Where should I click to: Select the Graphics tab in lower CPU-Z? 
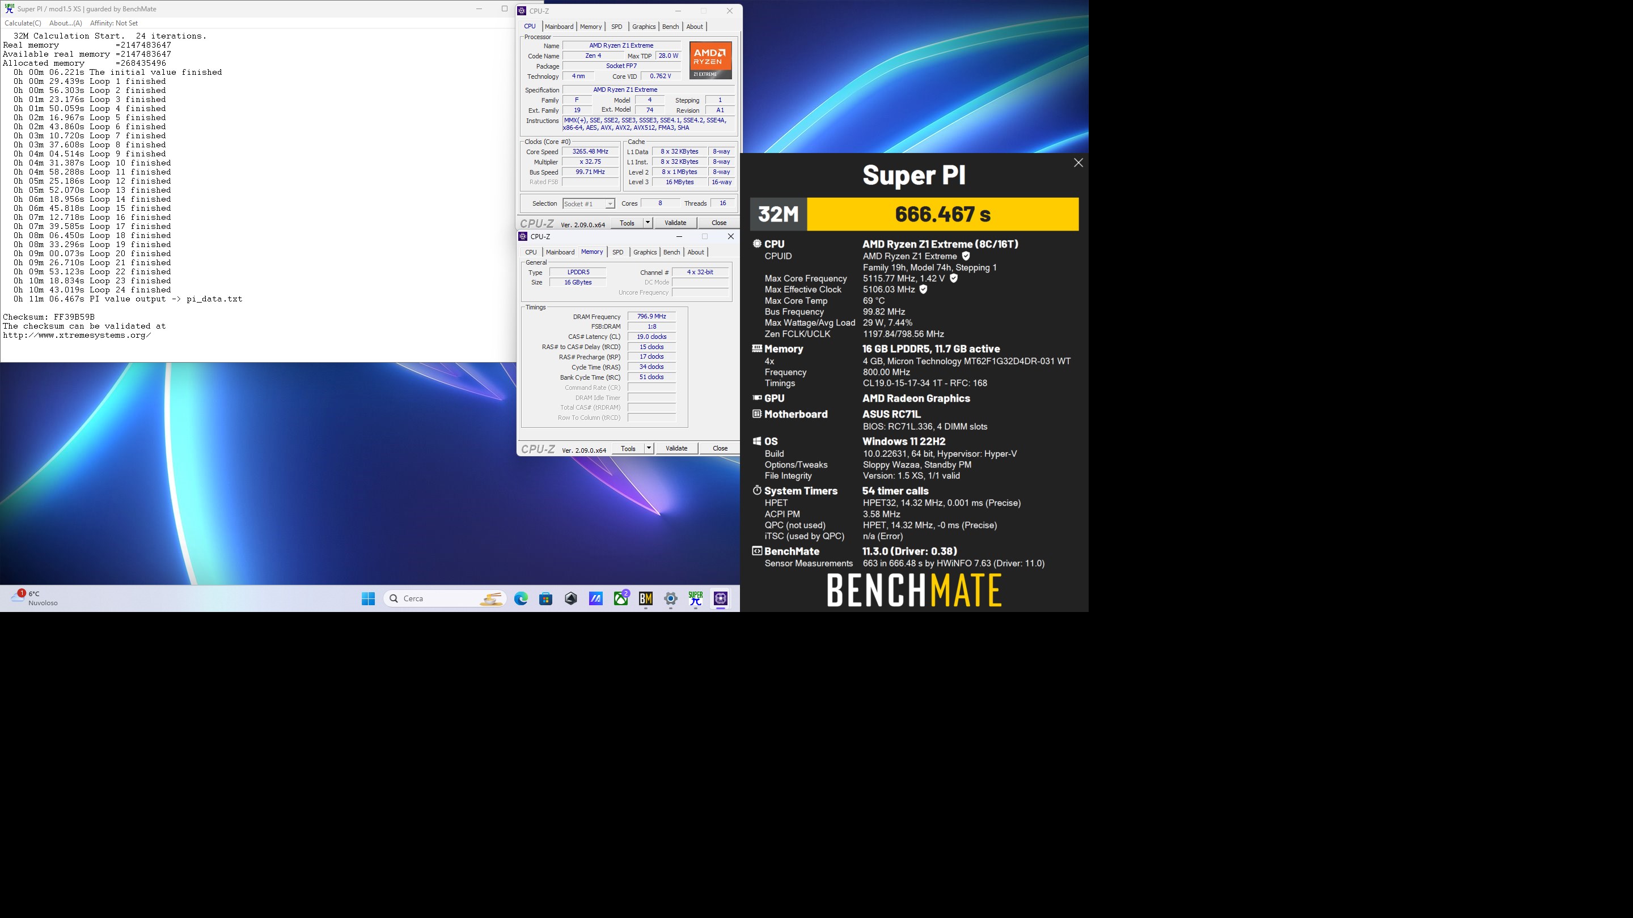click(x=645, y=252)
